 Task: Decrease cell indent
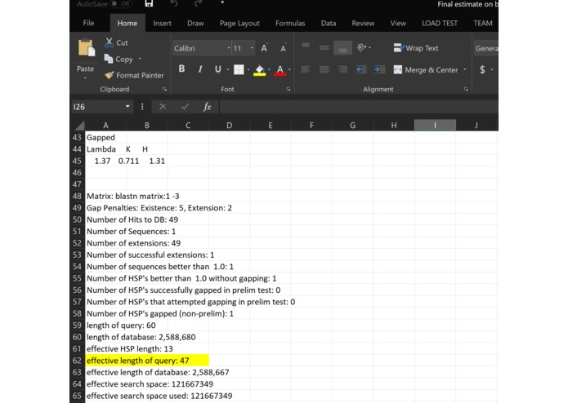tap(361, 69)
